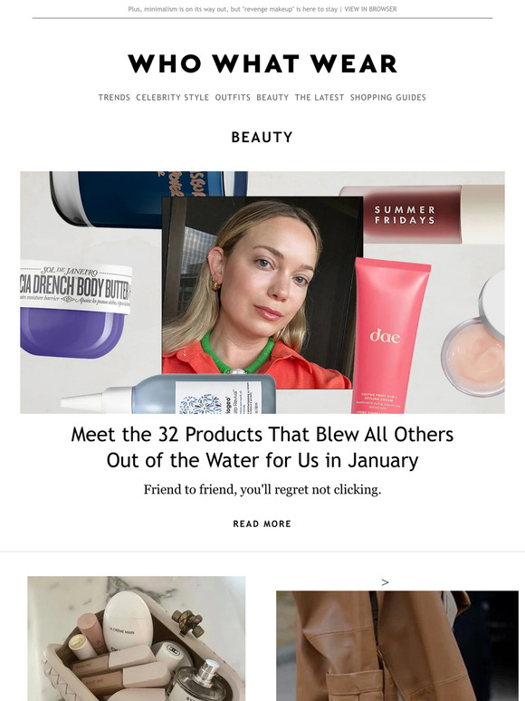Click the BEAUTY section heading
This screenshot has width=525, height=701.
(262, 138)
